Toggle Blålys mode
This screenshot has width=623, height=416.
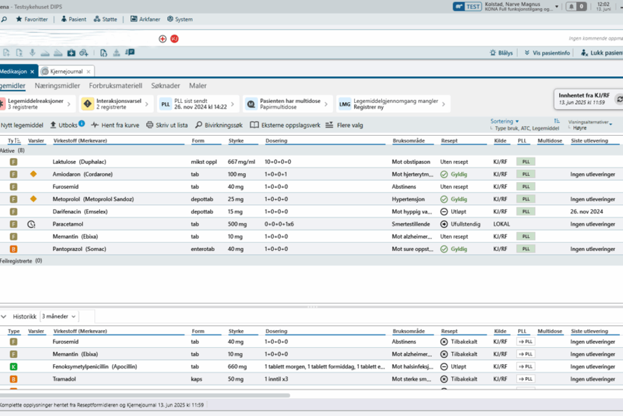click(501, 53)
